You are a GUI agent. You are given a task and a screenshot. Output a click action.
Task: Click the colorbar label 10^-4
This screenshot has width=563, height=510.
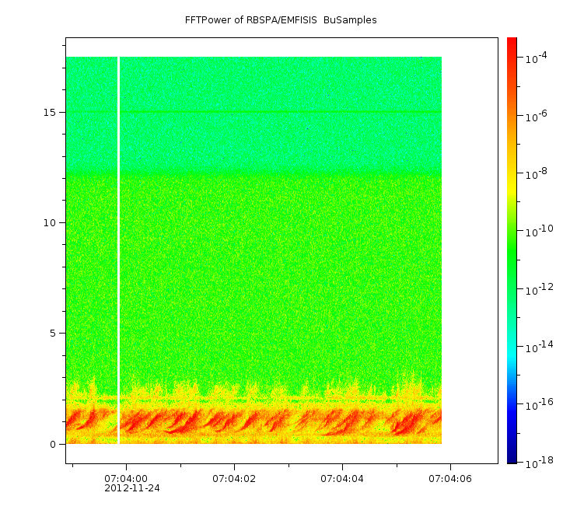click(536, 58)
